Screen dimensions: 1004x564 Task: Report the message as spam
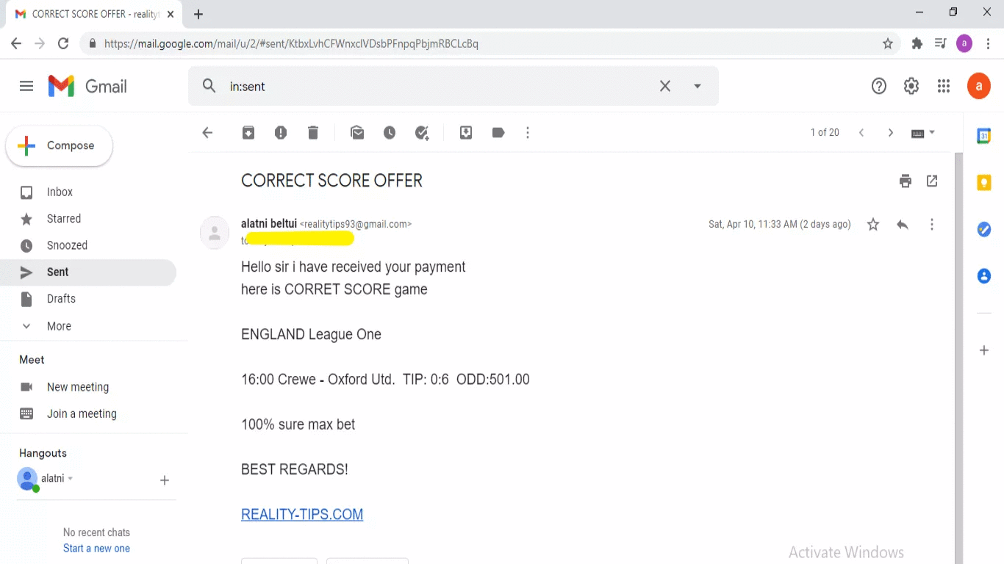point(281,133)
